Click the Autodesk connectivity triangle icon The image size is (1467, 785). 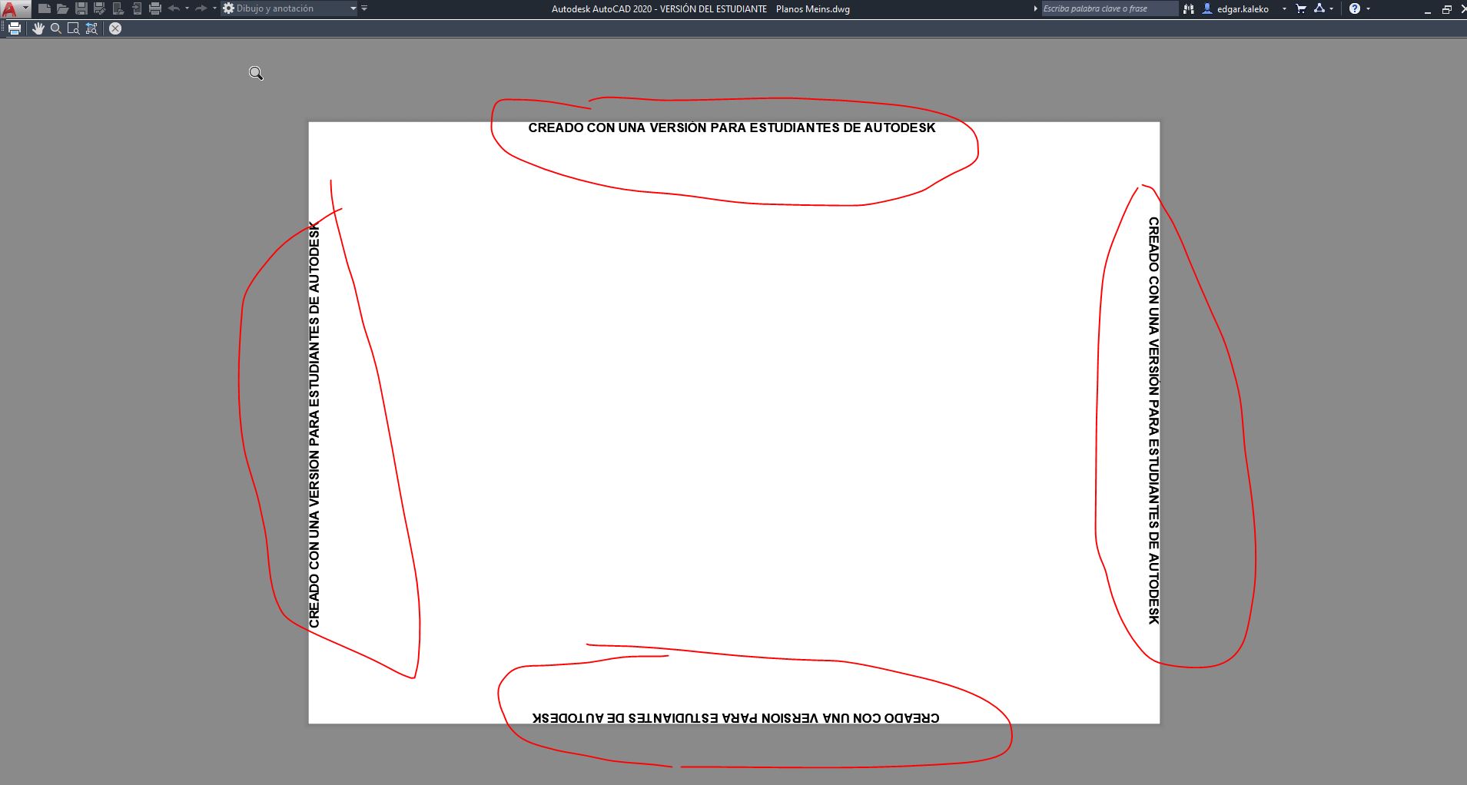1319,8
